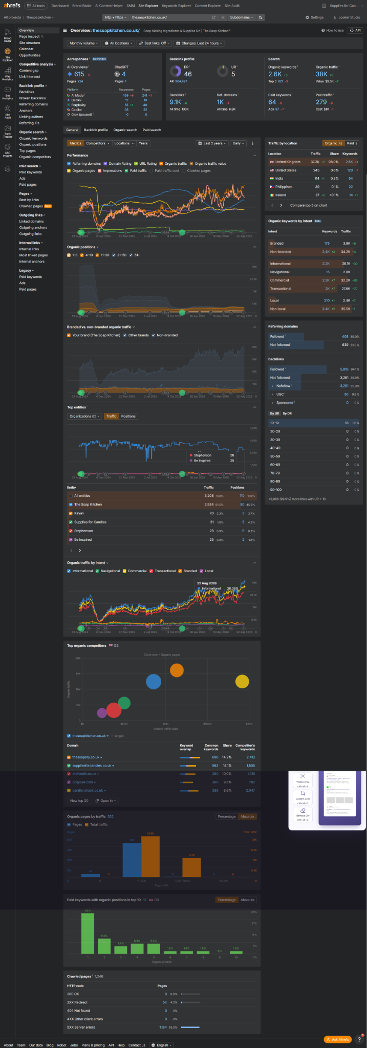Viewport: 367px width, 1048px height.
Task: Toggle Impressions metric checkbox
Action: pyautogui.click(x=100, y=170)
